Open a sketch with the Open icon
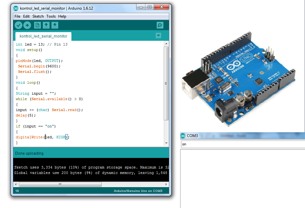305x208 pixels. [x=46, y=25]
